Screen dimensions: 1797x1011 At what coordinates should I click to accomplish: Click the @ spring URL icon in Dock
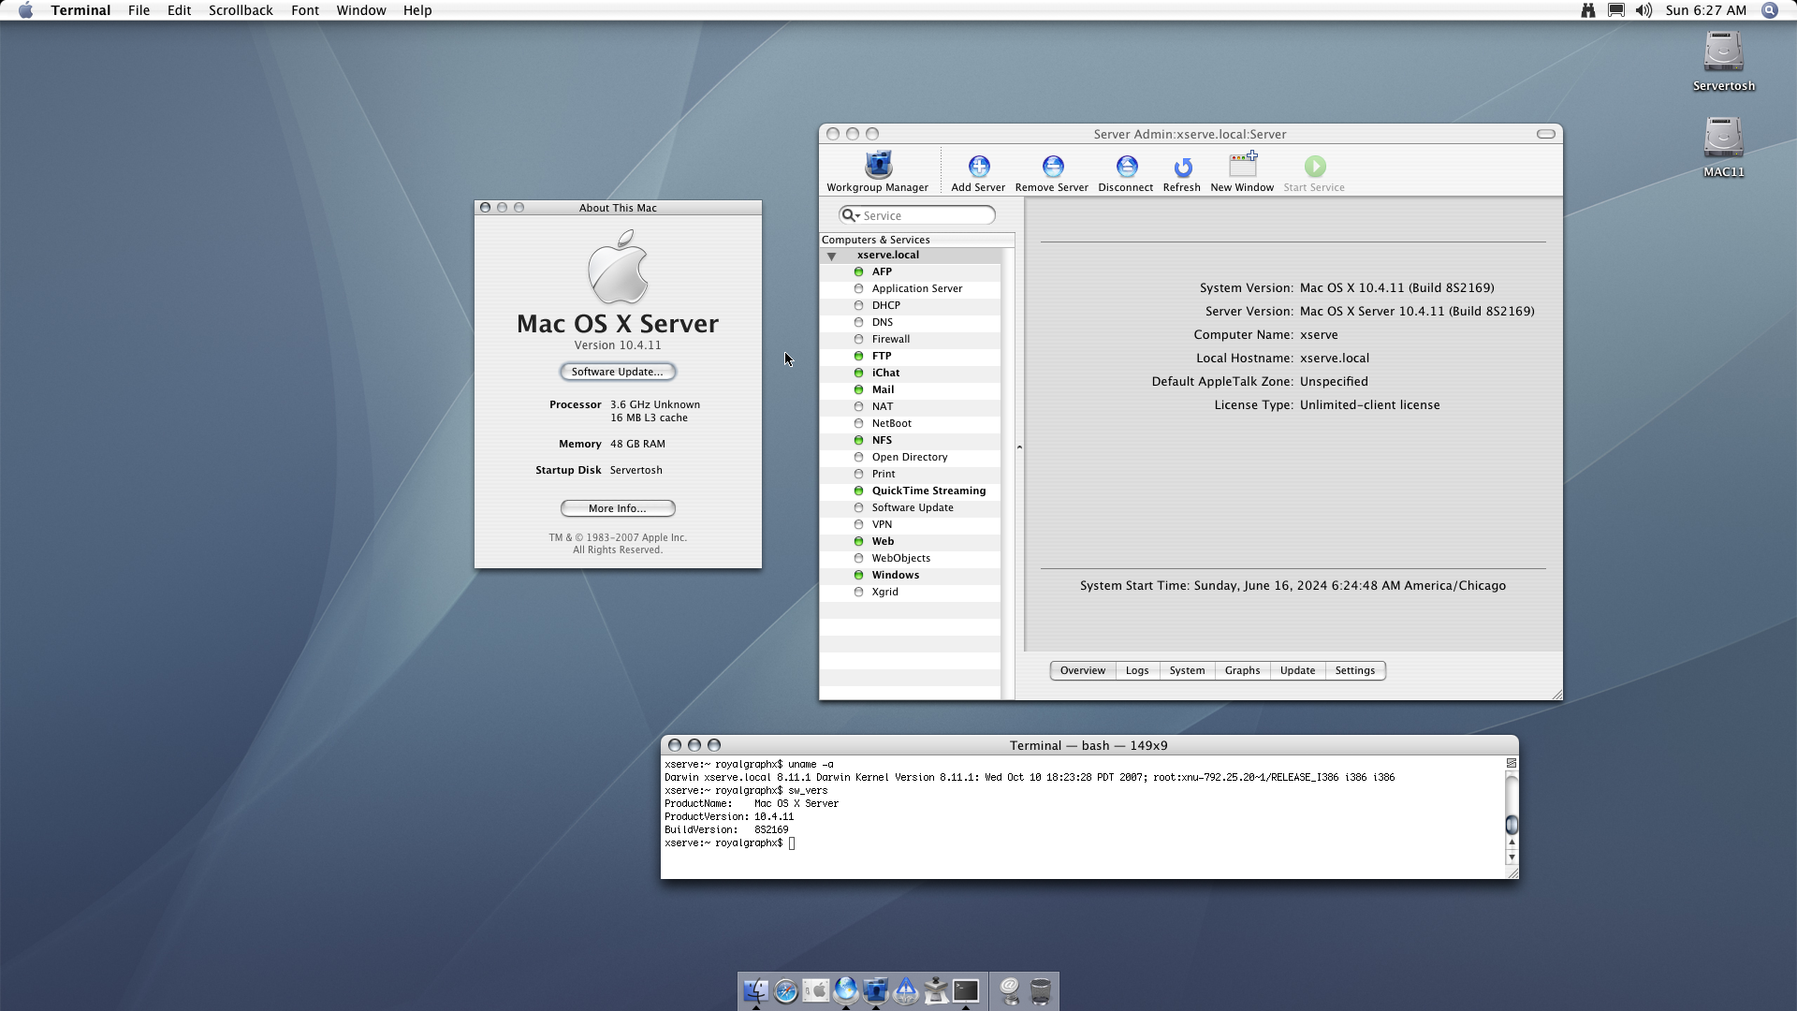coord(1009,990)
